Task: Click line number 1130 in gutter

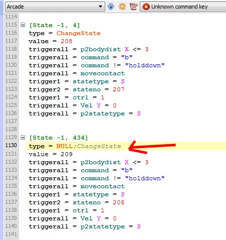Action: [11, 145]
